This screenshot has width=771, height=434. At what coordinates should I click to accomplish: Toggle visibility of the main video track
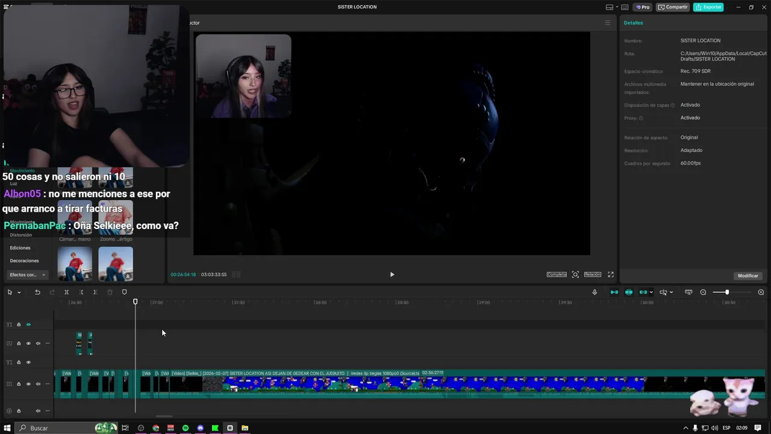(28, 384)
